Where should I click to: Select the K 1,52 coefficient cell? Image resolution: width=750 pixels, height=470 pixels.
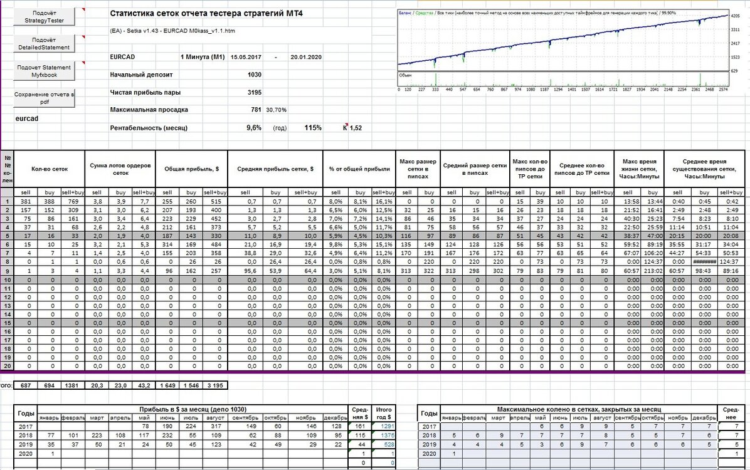click(x=352, y=128)
